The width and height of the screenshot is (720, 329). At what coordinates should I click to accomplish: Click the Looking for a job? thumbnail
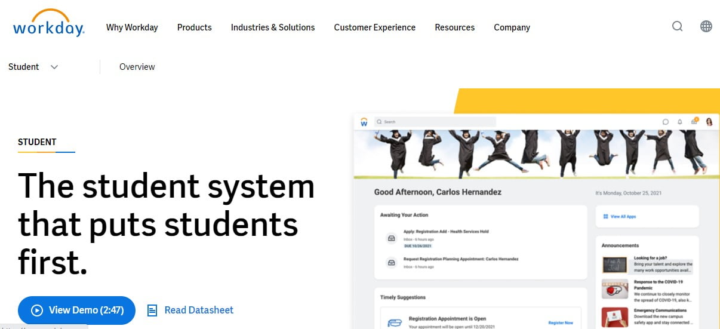pyautogui.click(x=615, y=265)
